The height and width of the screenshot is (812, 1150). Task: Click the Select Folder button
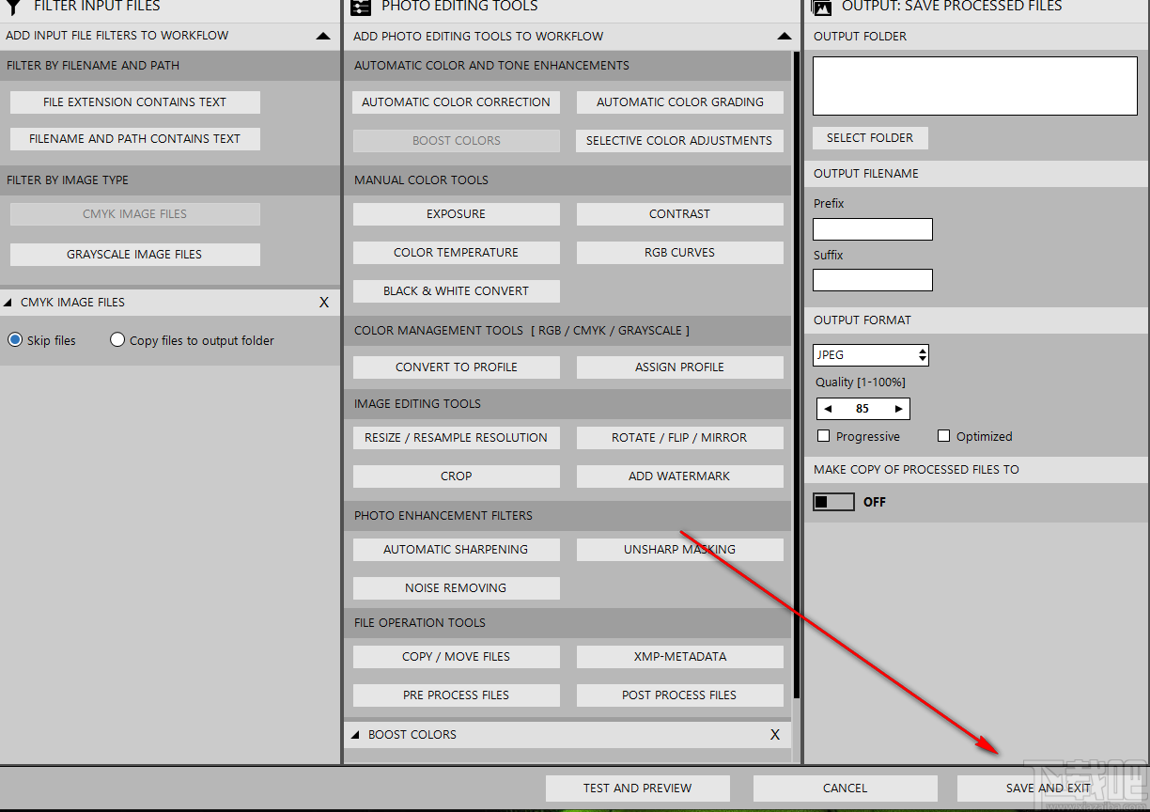(869, 137)
